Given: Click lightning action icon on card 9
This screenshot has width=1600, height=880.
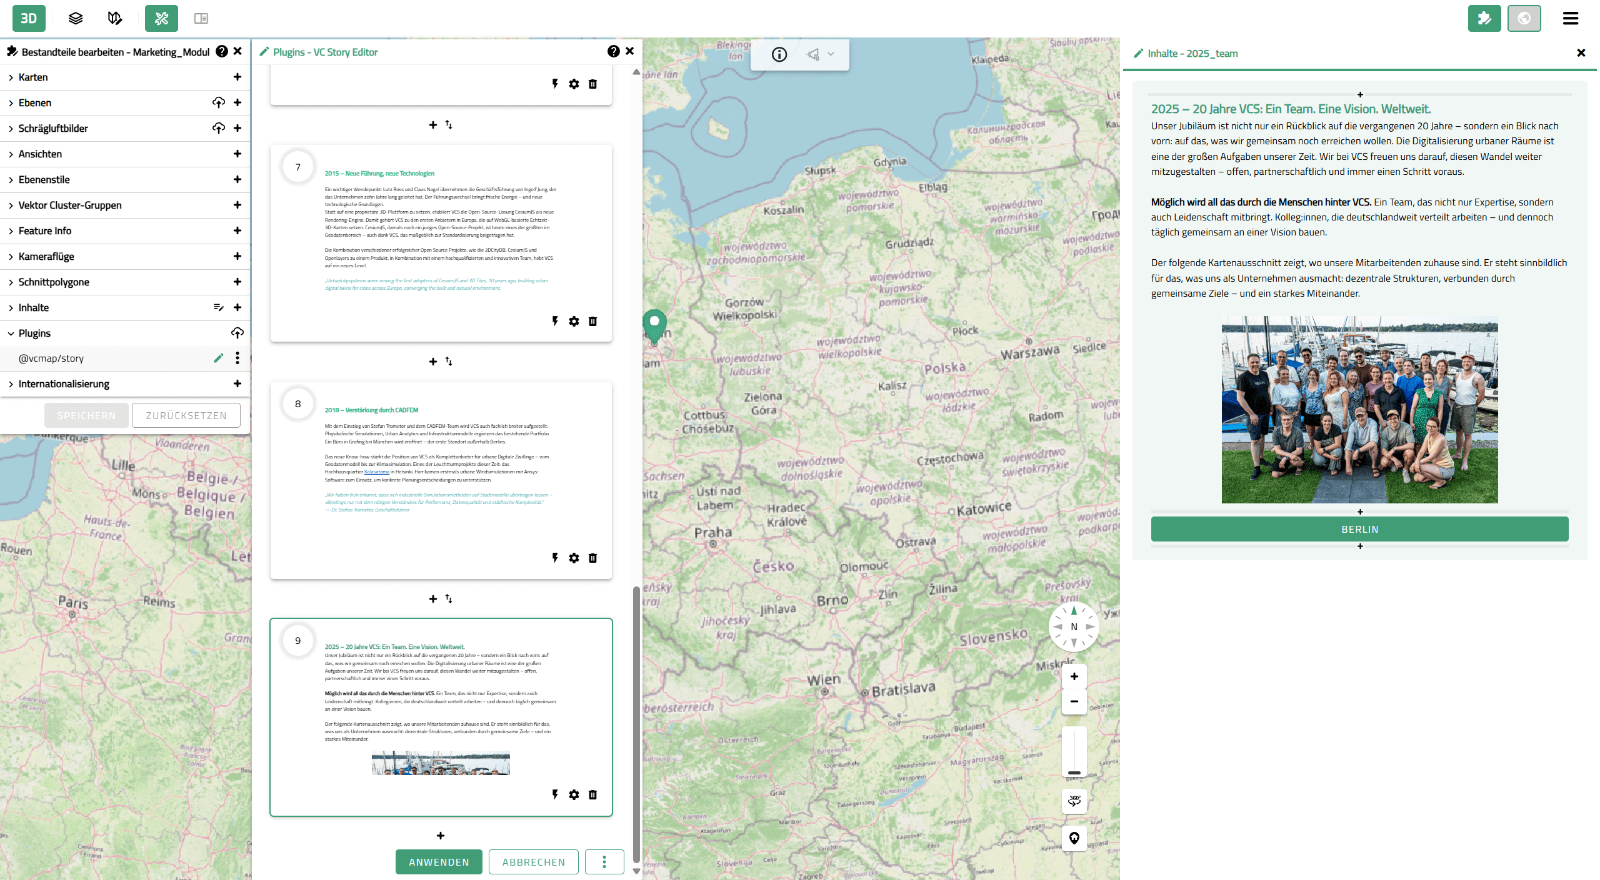Looking at the screenshot, I should pyautogui.click(x=555, y=794).
